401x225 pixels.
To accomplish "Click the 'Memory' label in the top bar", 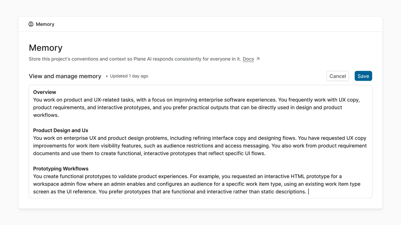I will click(x=45, y=24).
